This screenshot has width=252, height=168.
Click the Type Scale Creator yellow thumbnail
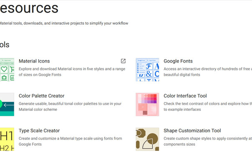(7, 139)
